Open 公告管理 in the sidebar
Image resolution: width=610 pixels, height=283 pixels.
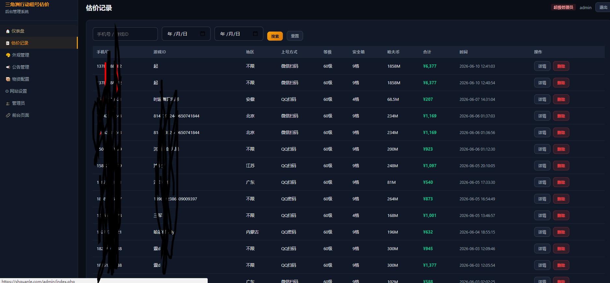click(39, 67)
